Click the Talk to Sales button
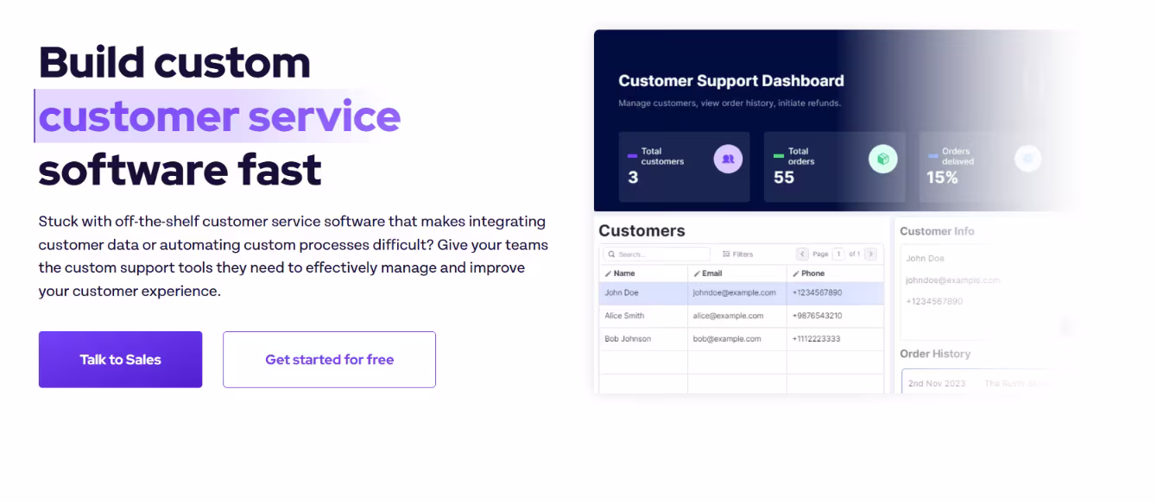The height and width of the screenshot is (502, 1157). click(120, 360)
